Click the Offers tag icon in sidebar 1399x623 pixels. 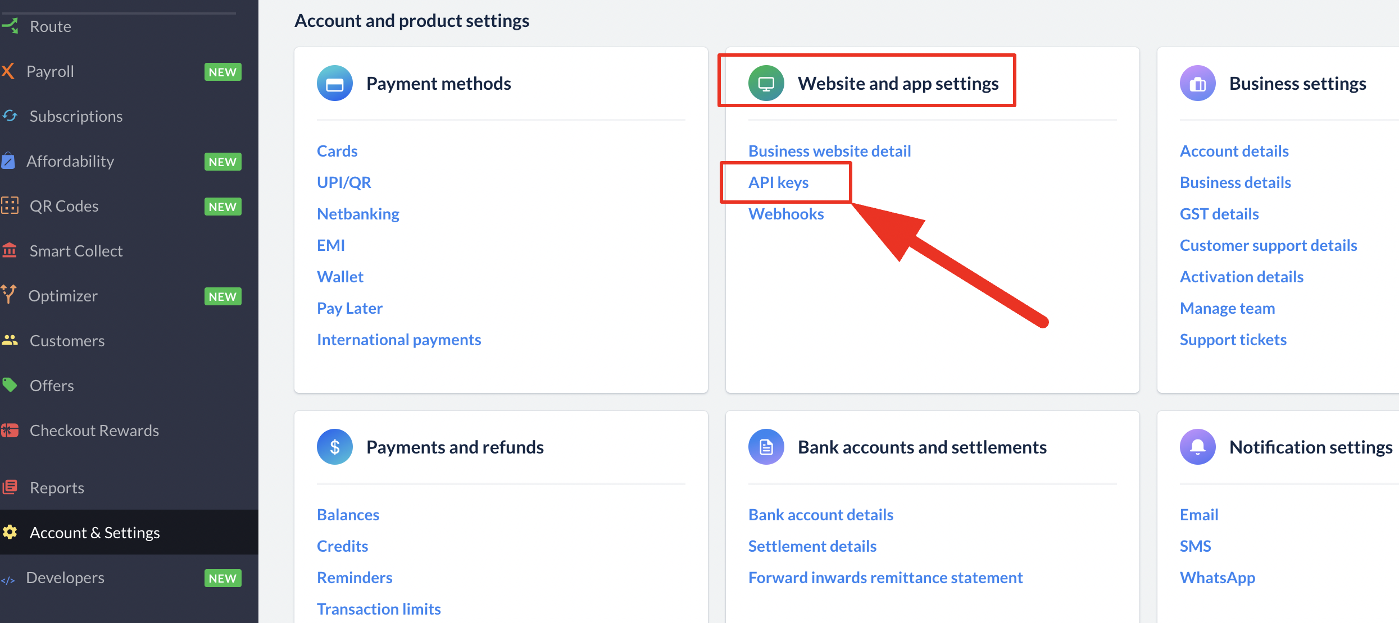point(10,385)
